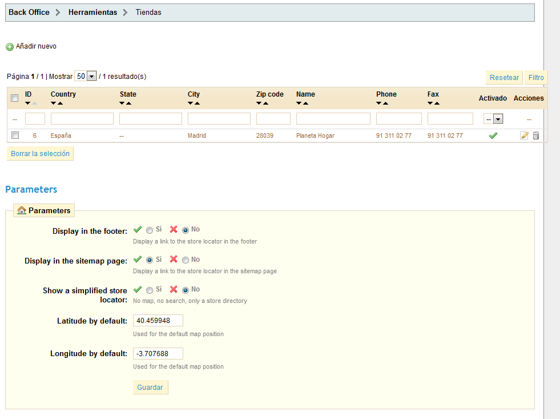Select No for Display in the footer
This screenshot has width=560, height=419.
(186, 230)
